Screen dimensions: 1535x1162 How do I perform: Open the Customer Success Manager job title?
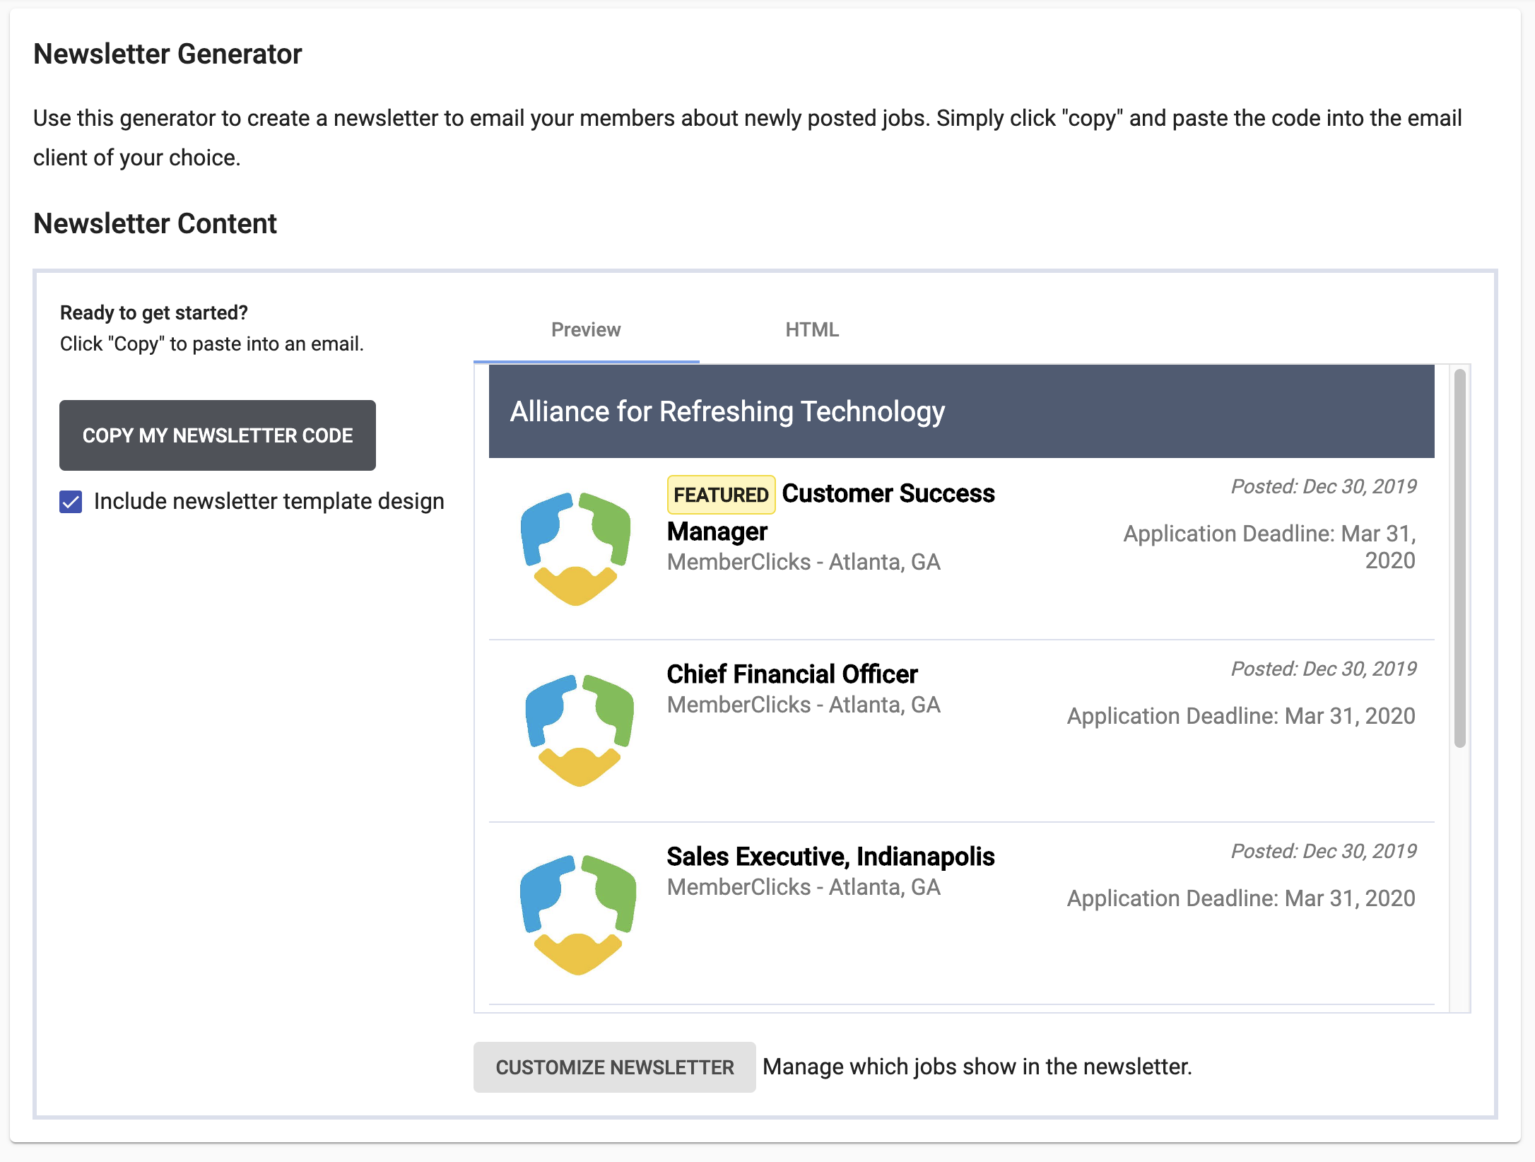coord(831,512)
